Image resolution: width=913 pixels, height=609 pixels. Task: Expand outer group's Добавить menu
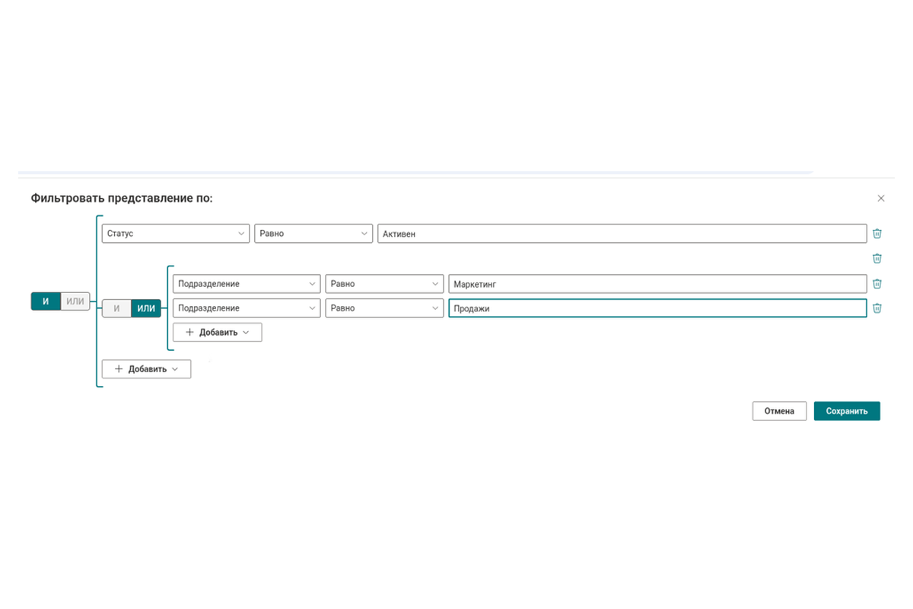[147, 369]
